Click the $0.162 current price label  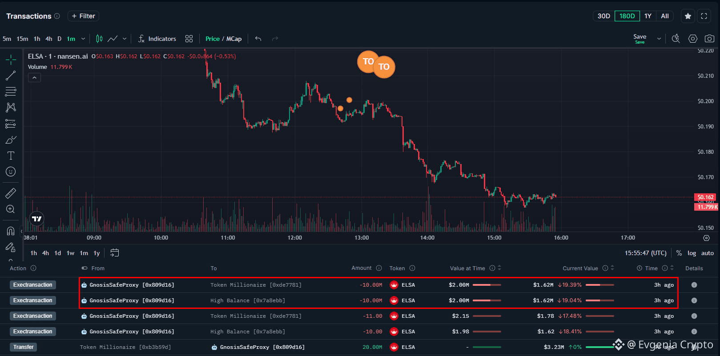point(705,197)
